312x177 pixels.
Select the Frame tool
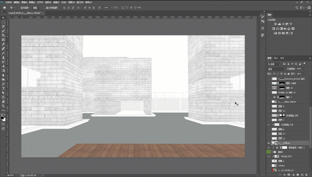pyautogui.click(x=3, y=40)
